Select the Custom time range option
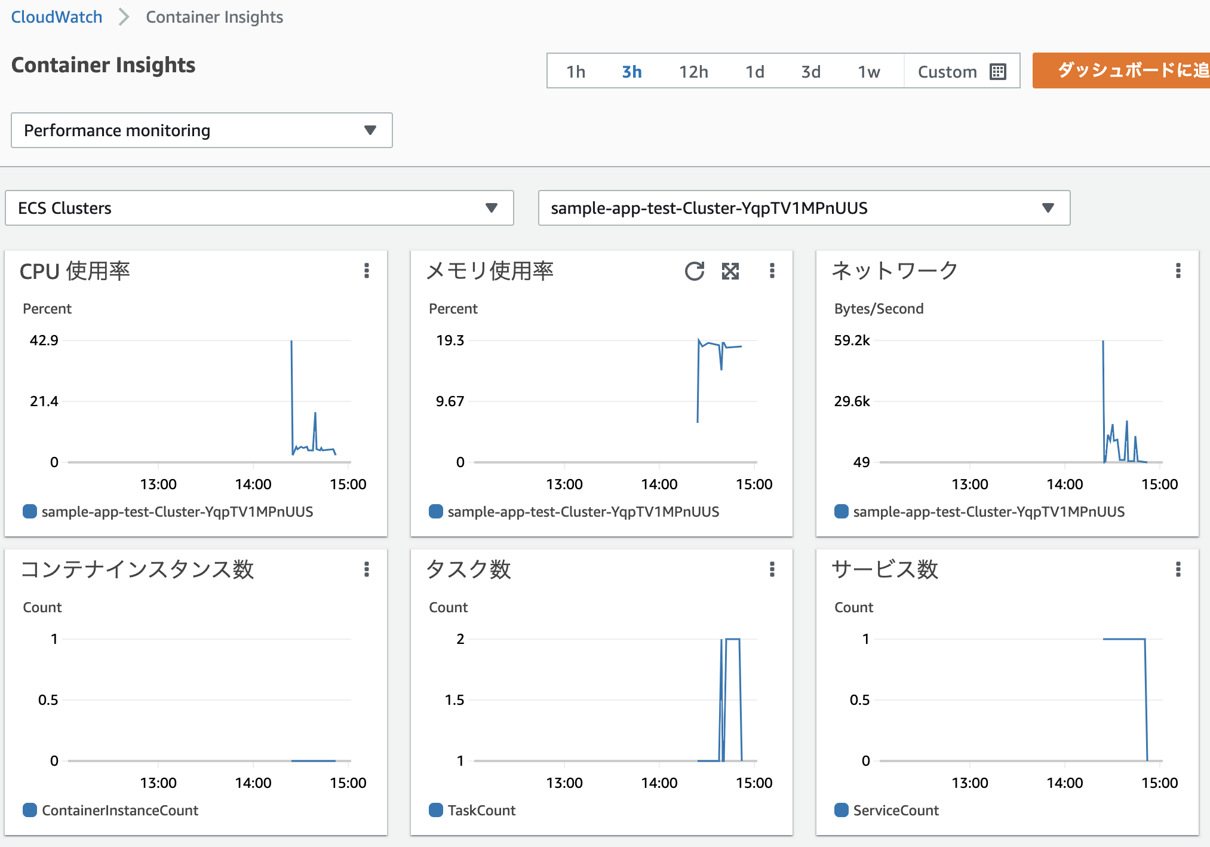This screenshot has height=847, width=1210. 947,71
